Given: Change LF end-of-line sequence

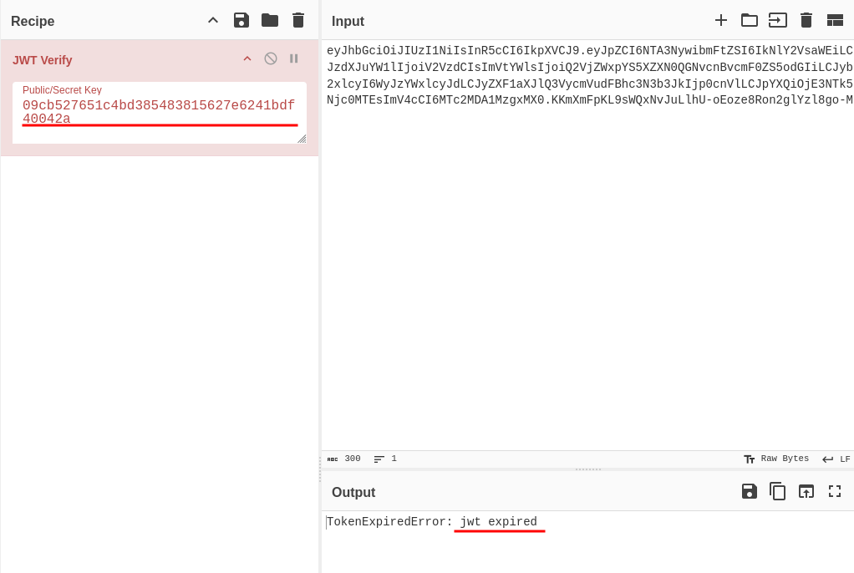Looking at the screenshot, I should tap(836, 459).
